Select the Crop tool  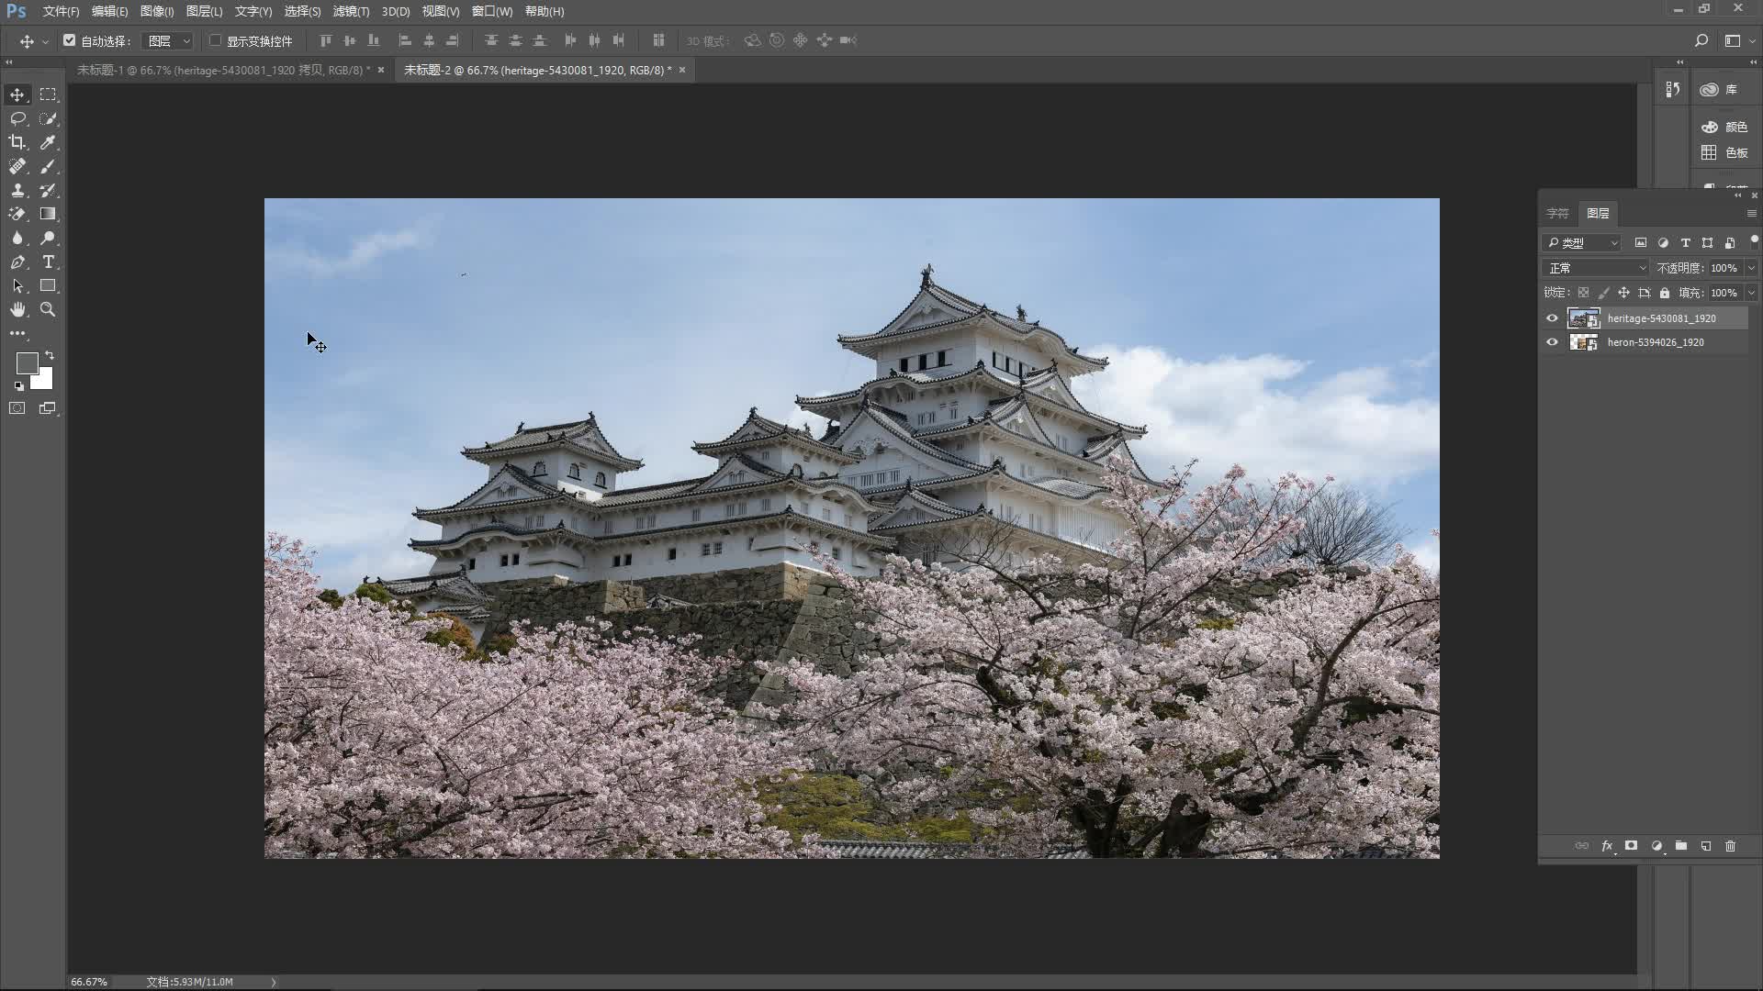(x=17, y=142)
